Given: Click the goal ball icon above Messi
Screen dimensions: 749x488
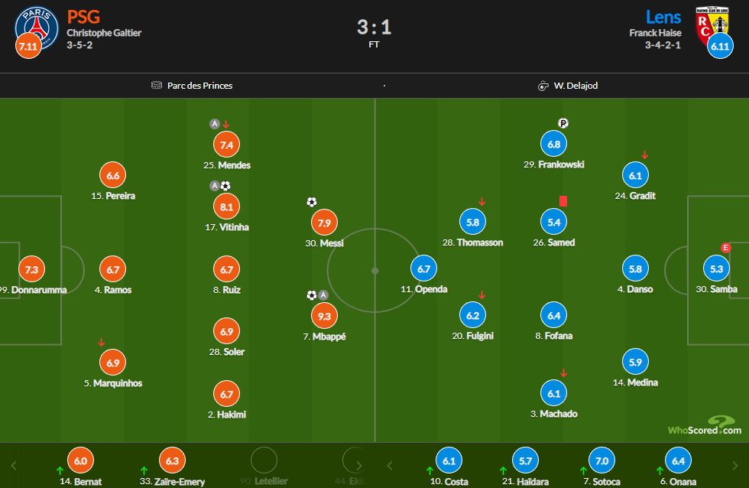Looking at the screenshot, I should pos(312,202).
